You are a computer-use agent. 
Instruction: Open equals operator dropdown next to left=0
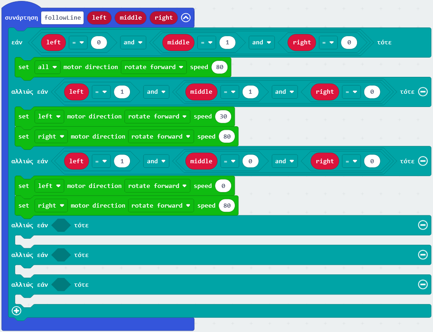(x=78, y=43)
